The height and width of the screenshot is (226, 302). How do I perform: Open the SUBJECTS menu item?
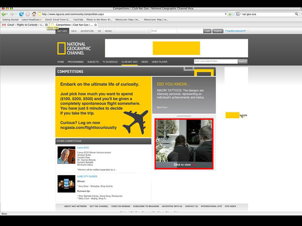pos(93,62)
